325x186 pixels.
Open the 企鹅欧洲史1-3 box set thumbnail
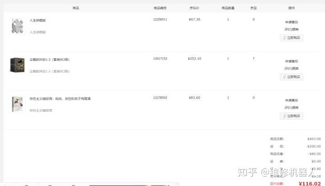(x=18, y=65)
